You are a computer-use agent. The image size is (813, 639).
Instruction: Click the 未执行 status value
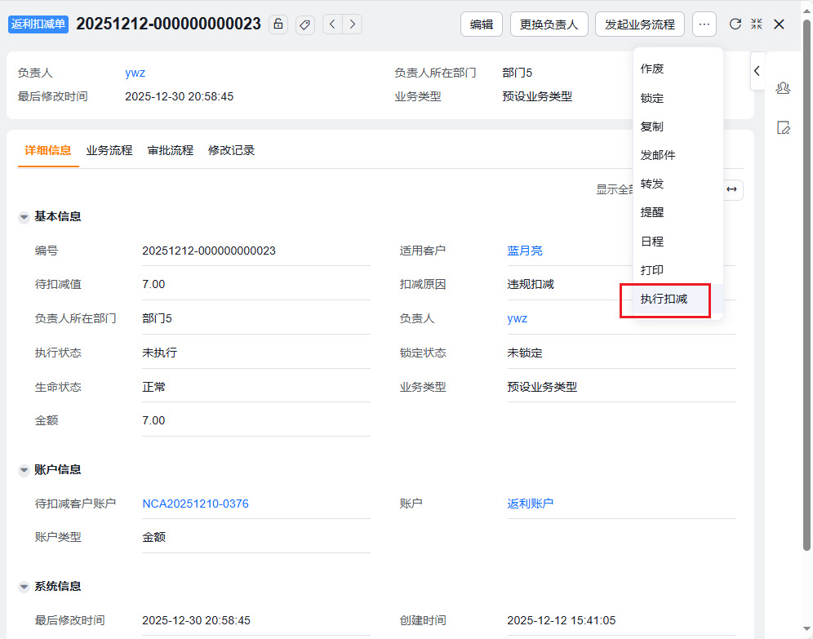(x=160, y=353)
